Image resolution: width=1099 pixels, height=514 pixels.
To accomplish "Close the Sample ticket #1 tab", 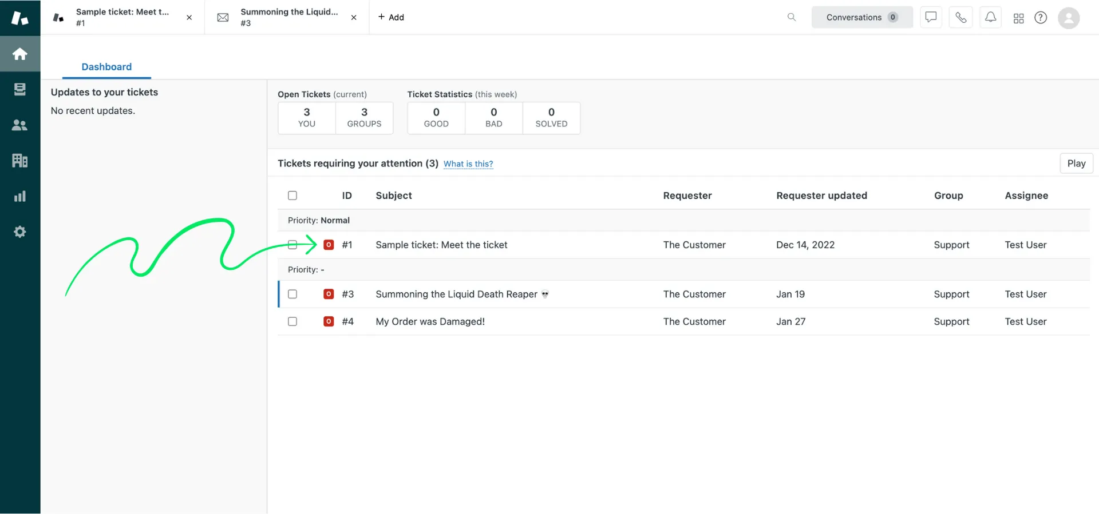I will point(189,18).
